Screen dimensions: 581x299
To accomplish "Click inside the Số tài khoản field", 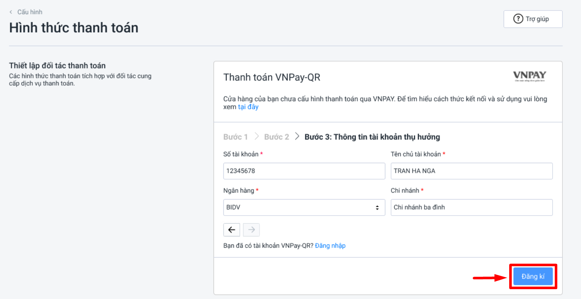I will click(x=304, y=171).
